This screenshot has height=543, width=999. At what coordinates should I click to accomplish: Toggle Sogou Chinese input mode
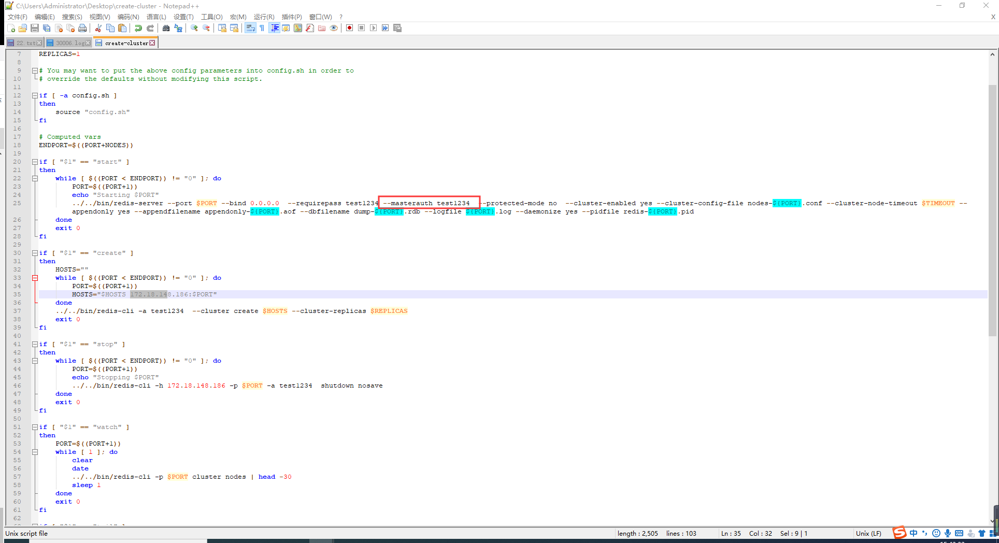(913, 533)
